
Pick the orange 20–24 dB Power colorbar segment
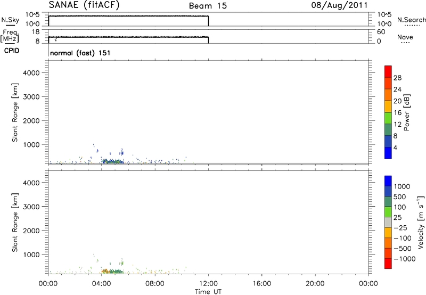[388, 95]
